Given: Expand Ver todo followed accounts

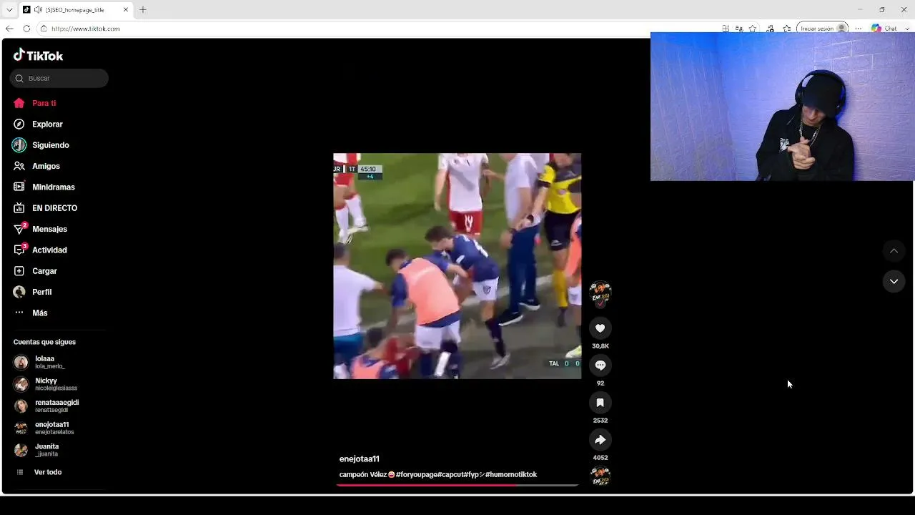Looking at the screenshot, I should 39,472.
